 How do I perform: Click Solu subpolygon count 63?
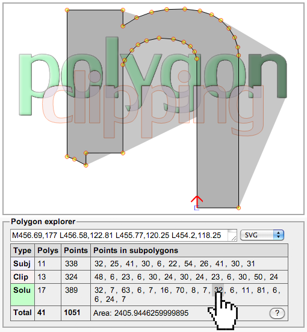click(126, 290)
